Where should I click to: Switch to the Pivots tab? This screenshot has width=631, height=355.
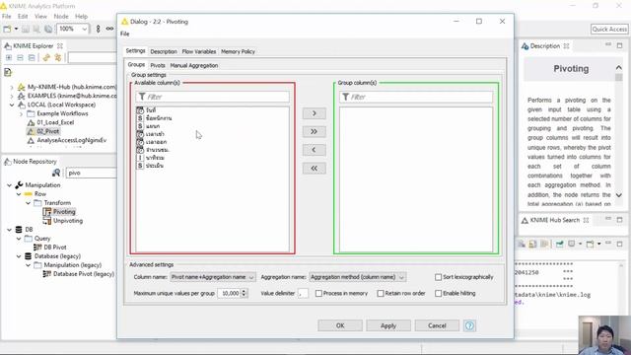(x=158, y=65)
